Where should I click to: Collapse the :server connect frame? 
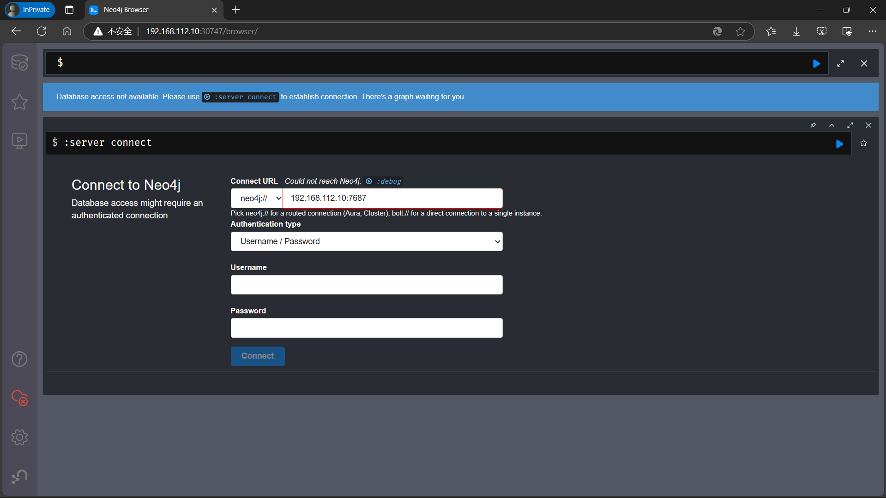pos(832,126)
